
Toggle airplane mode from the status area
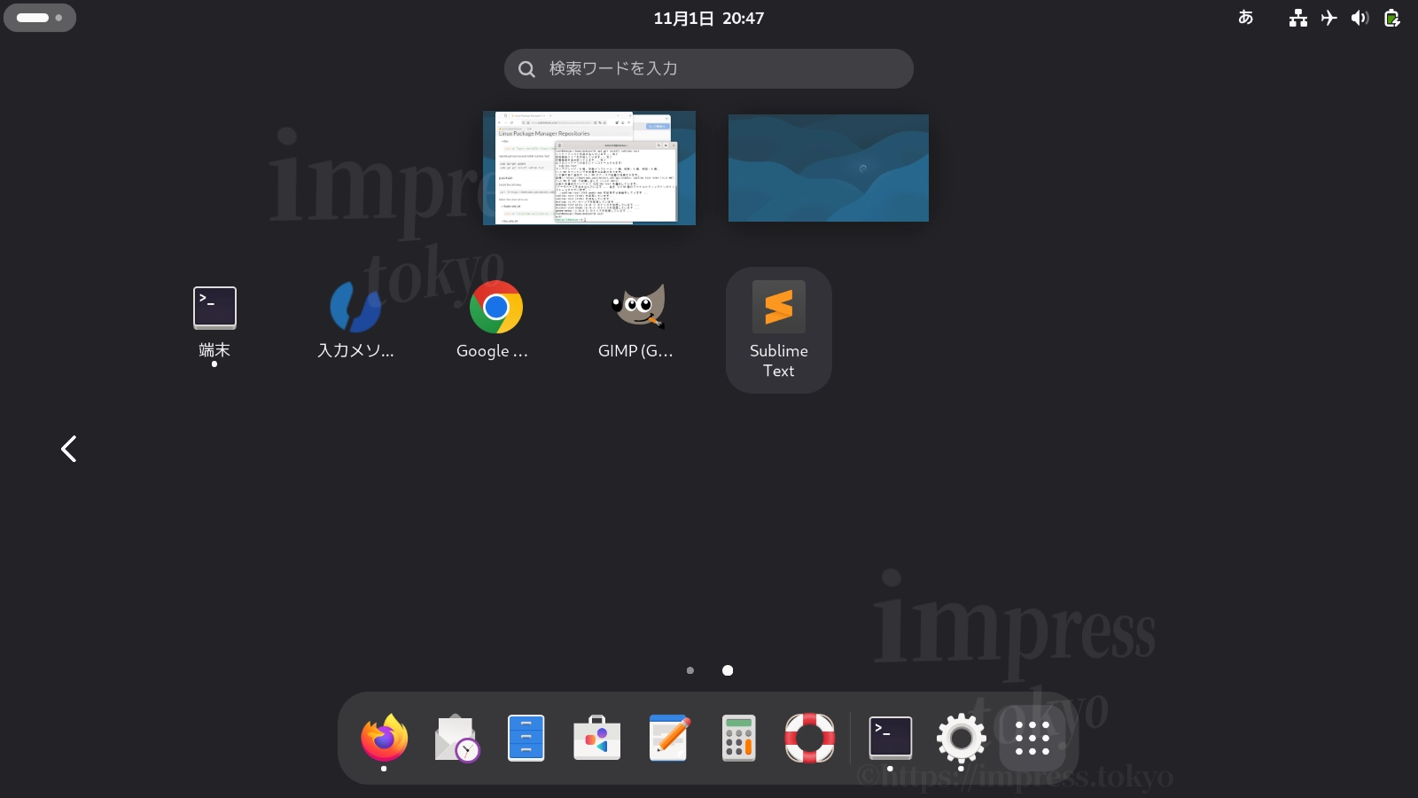click(x=1328, y=17)
